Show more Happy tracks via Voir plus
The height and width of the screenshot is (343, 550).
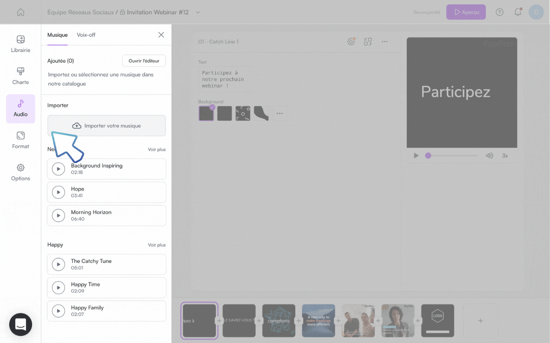click(x=157, y=245)
